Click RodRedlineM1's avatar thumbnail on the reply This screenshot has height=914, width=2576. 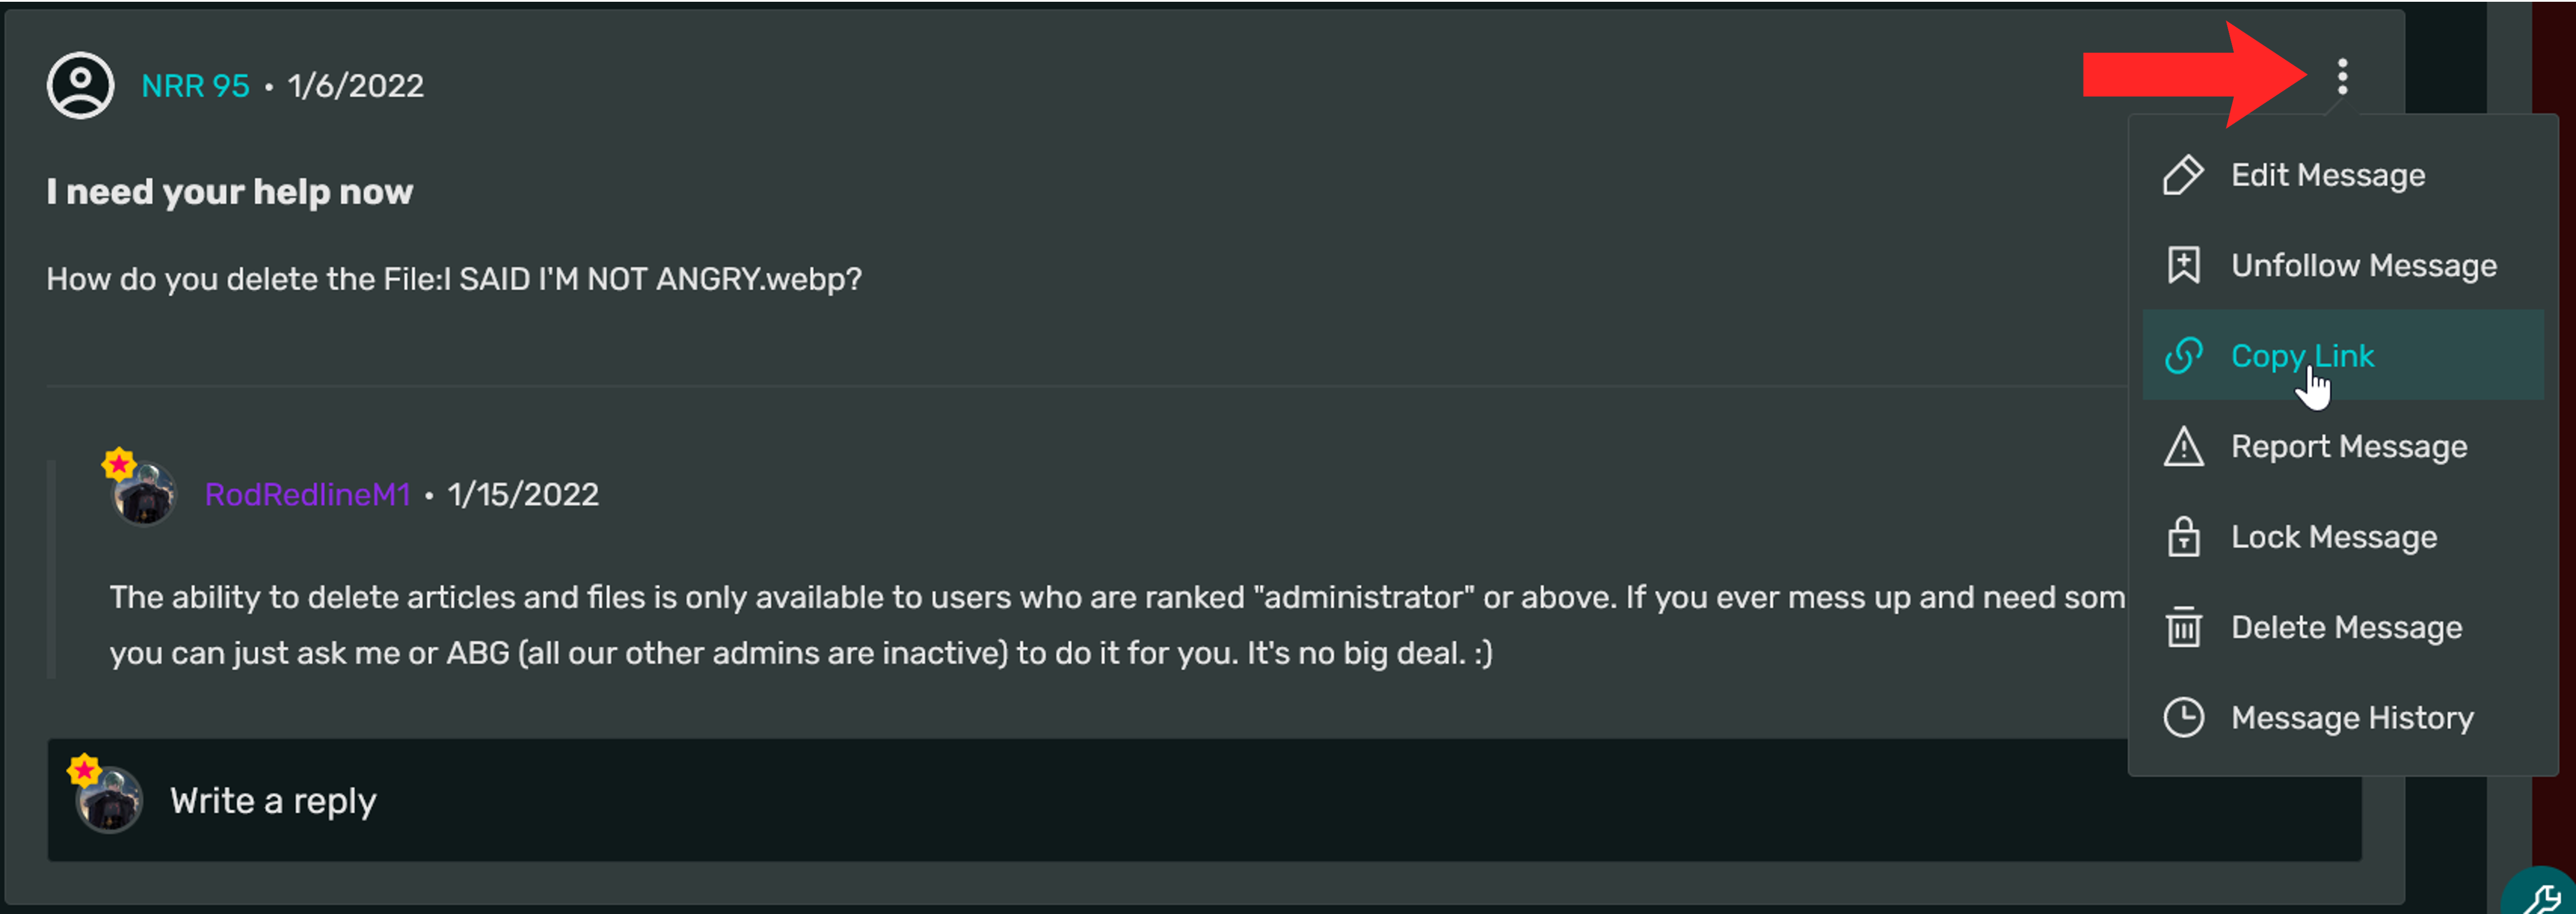144,493
